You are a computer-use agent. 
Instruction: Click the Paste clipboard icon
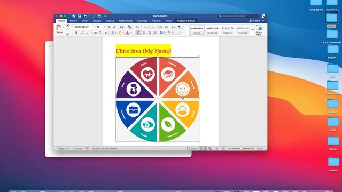pyautogui.click(x=59, y=27)
